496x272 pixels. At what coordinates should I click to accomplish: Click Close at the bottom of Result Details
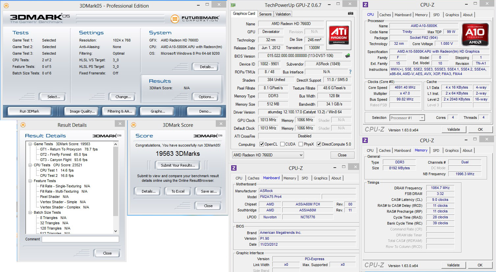tap(107, 253)
